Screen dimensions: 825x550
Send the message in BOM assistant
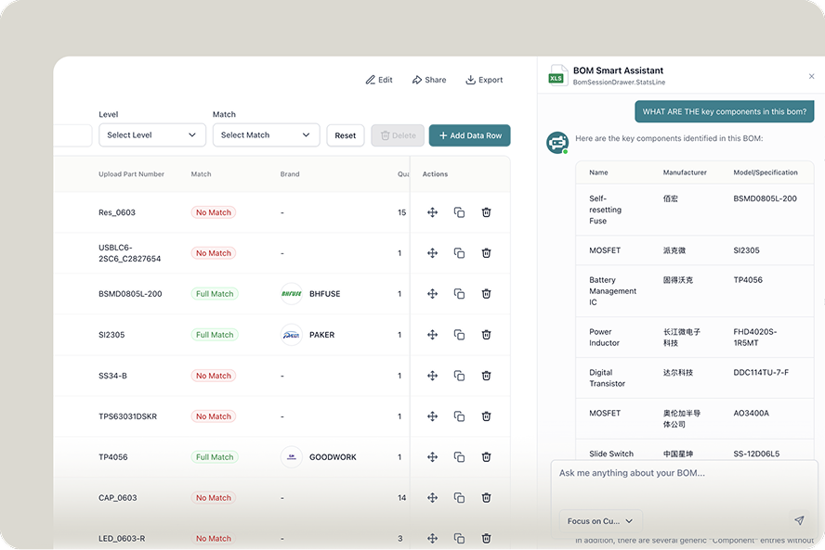[799, 520]
